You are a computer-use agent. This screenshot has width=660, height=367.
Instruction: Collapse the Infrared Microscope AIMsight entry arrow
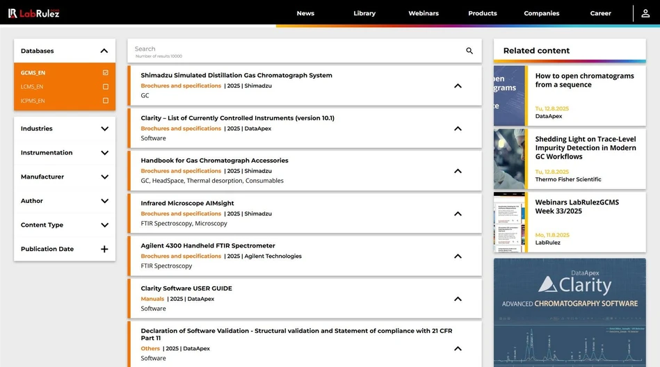click(x=458, y=214)
